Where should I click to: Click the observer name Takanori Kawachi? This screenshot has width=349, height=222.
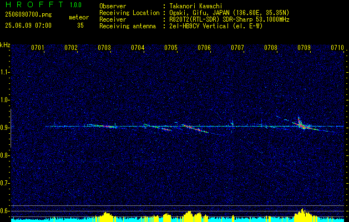[196, 6]
